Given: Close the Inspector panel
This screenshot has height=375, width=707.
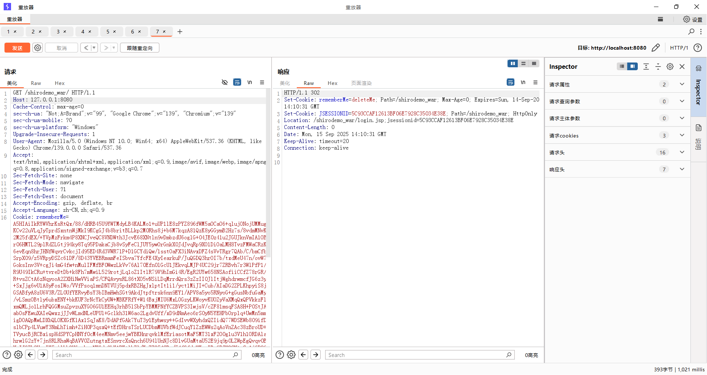Looking at the screenshot, I should (682, 67).
